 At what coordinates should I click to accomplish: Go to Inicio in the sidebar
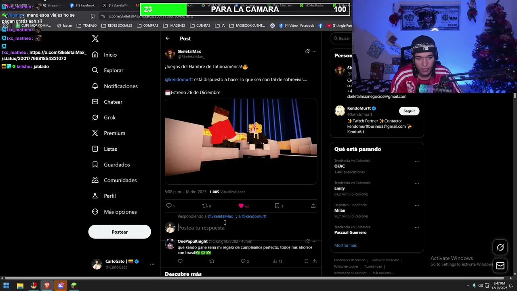[105, 55]
